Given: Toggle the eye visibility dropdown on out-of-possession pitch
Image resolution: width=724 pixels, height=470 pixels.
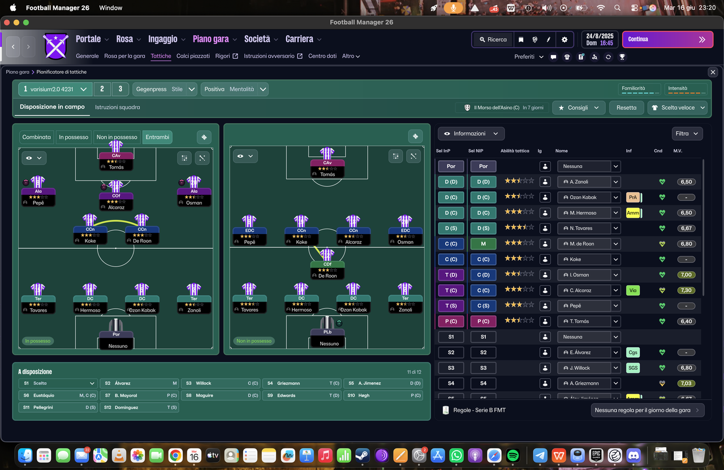Looking at the screenshot, I should [245, 156].
